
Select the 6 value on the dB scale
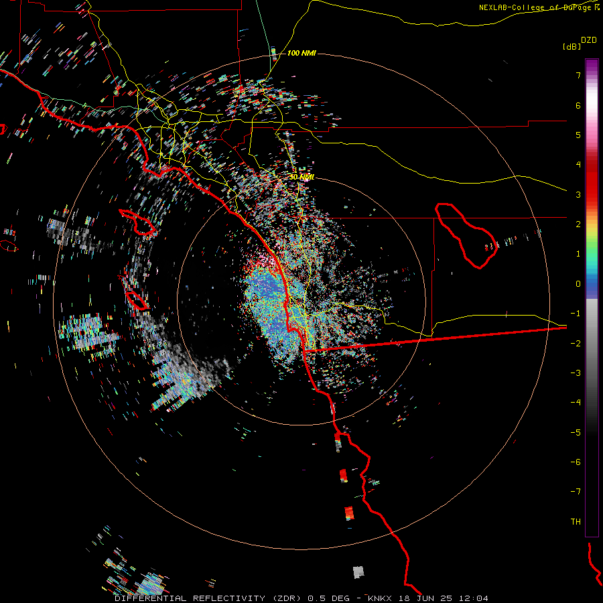(578, 105)
